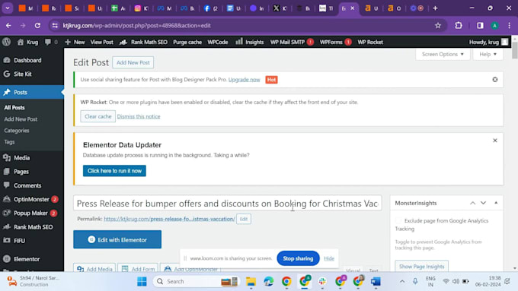The image size is (518, 291).
Task: Open Popup Maker in sidebar
Action: 32,214
